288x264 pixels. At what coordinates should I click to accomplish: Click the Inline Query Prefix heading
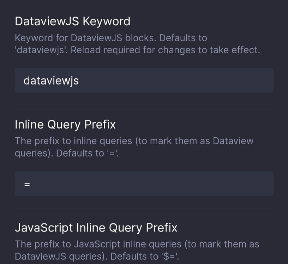point(65,124)
